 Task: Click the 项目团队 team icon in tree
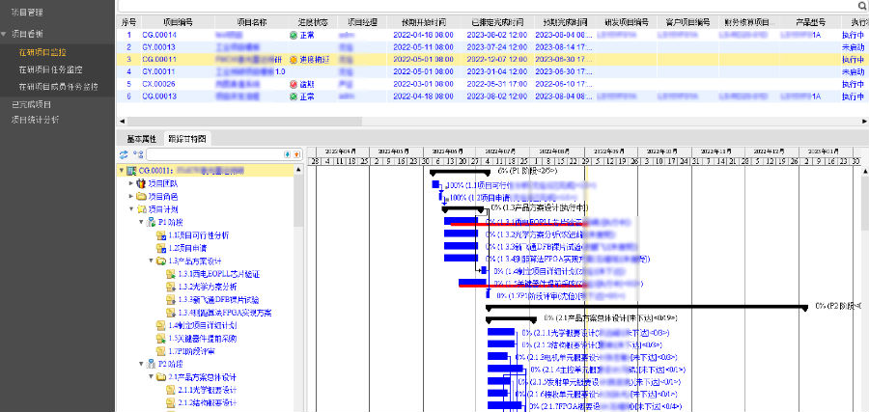pyautogui.click(x=141, y=183)
